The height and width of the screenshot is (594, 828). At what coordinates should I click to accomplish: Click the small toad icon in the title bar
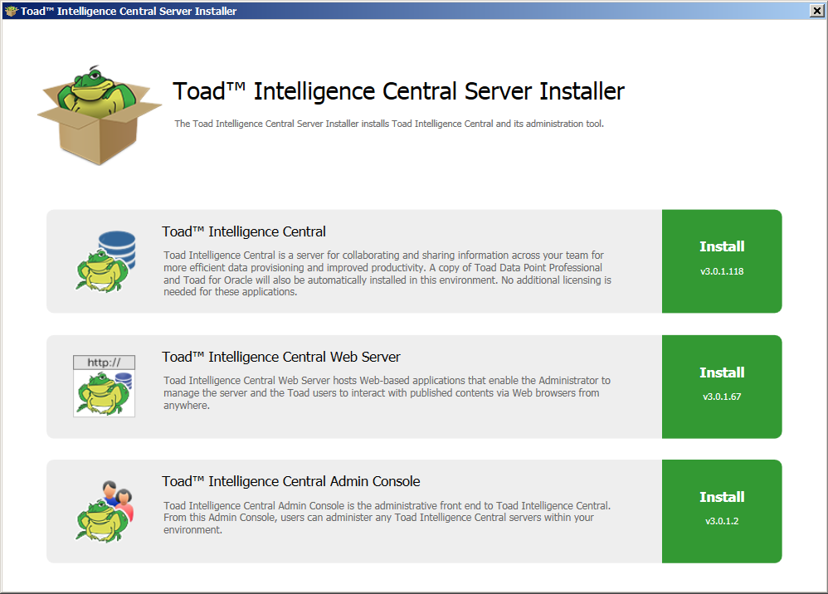tap(11, 11)
